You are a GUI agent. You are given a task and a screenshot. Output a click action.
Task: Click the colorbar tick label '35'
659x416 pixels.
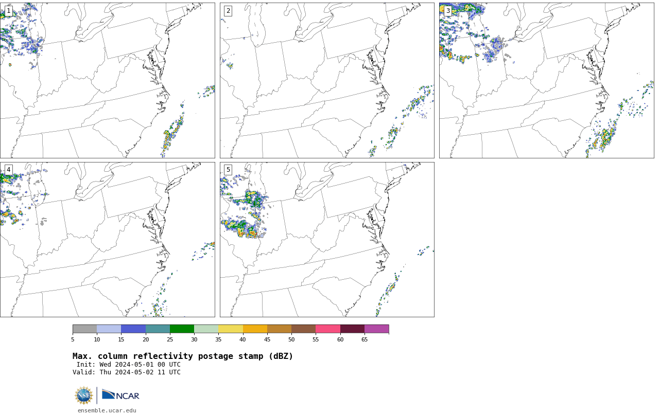(x=218, y=339)
